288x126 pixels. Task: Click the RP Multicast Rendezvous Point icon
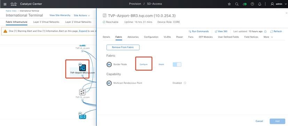pyautogui.click(x=109, y=83)
